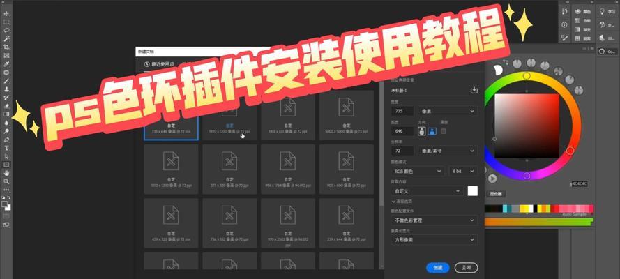Select the Path Selection tool
This screenshot has height=279, width=620.
[x=7, y=156]
